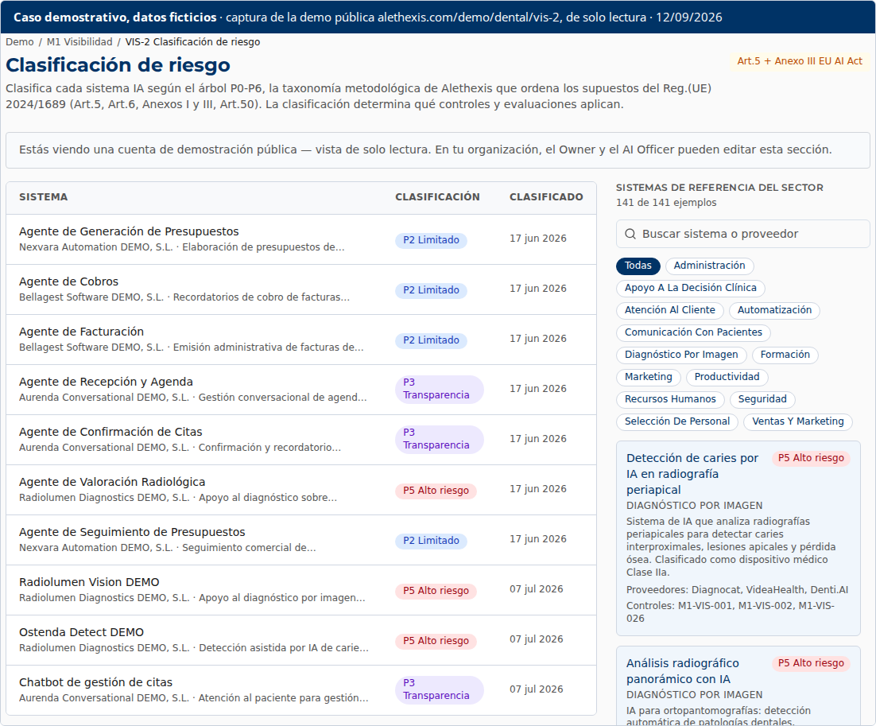Go to M1 Visibilidad breadcrumb
Image resolution: width=876 pixels, height=726 pixels.
point(79,42)
